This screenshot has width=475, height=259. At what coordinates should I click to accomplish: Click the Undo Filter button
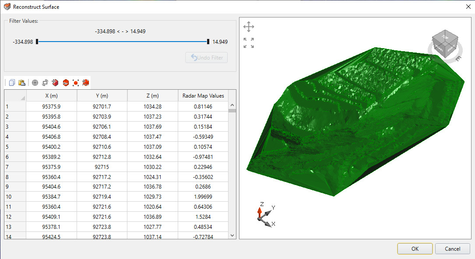point(207,57)
